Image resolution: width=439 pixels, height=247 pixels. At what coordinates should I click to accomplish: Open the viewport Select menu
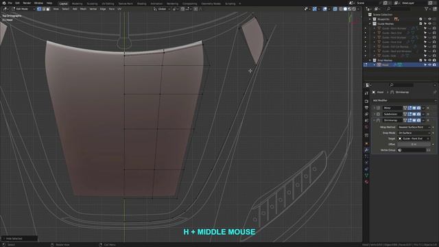click(x=66, y=9)
